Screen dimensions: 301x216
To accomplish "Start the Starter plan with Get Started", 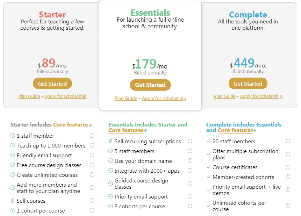I will pos(52,84).
